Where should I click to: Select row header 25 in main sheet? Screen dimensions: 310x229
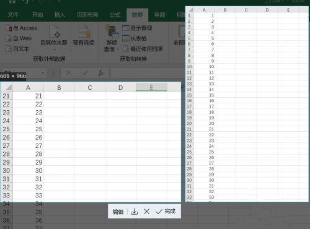(x=6, y=129)
